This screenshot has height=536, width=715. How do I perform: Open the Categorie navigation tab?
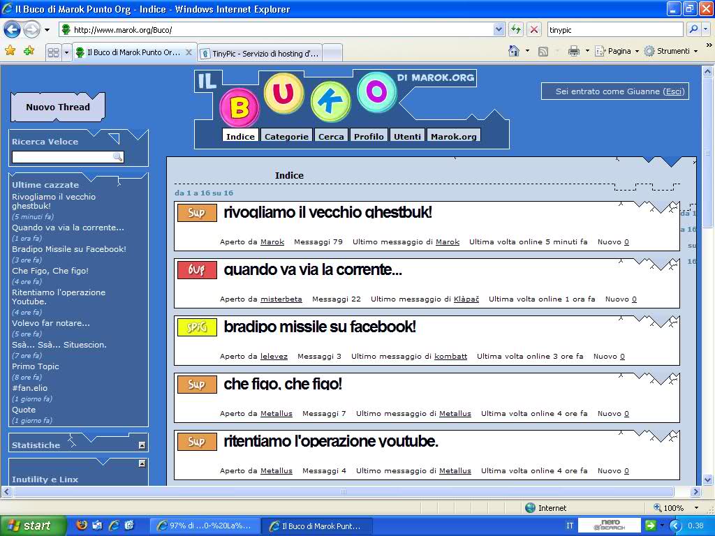click(286, 136)
